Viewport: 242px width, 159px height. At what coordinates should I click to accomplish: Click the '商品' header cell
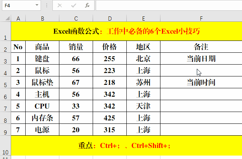42,47
